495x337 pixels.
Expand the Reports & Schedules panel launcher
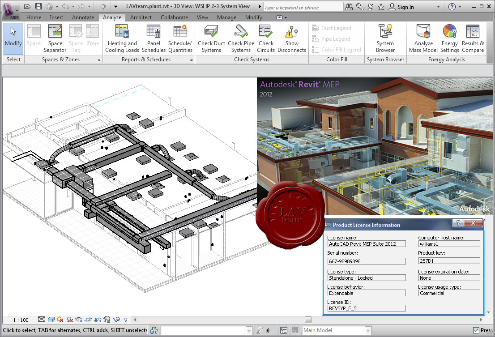point(191,60)
